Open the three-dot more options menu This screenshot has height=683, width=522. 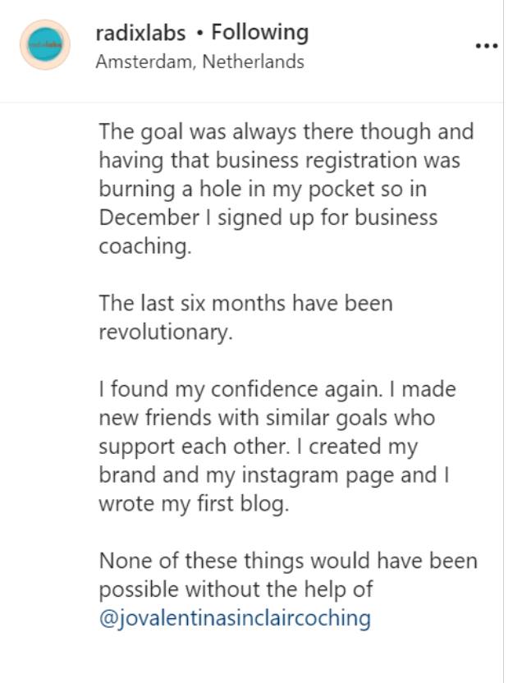point(487,46)
